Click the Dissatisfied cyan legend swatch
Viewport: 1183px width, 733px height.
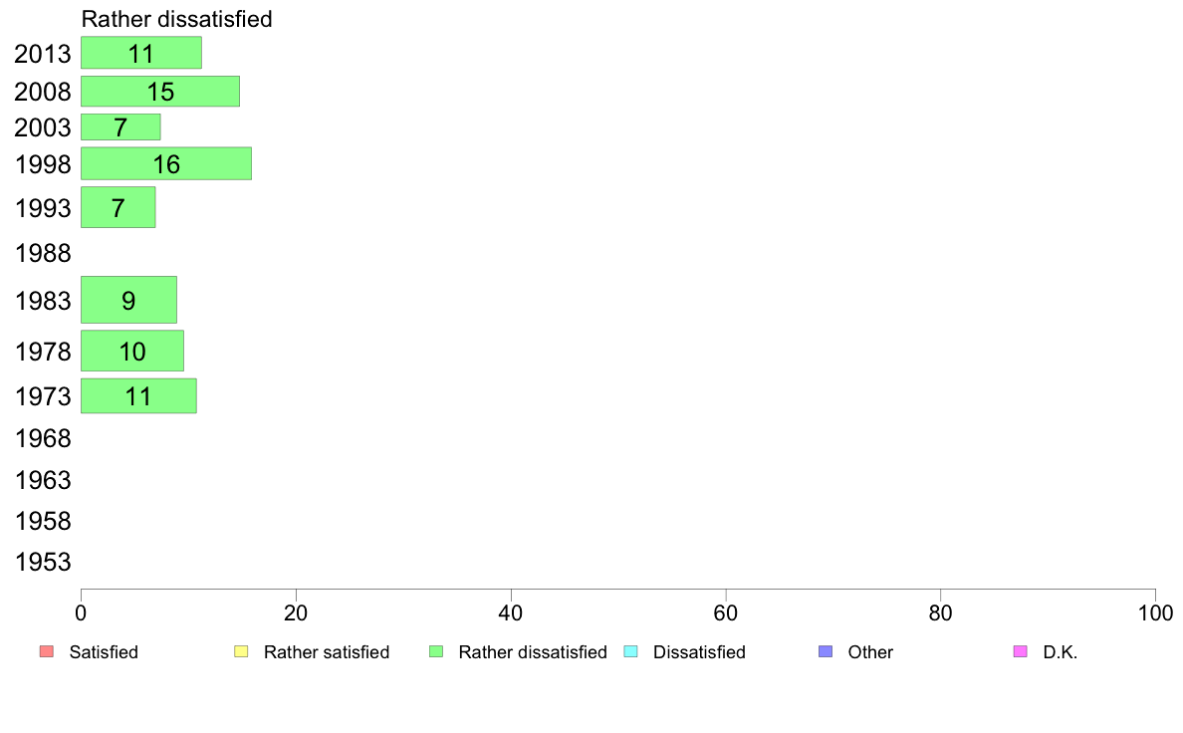(x=630, y=651)
